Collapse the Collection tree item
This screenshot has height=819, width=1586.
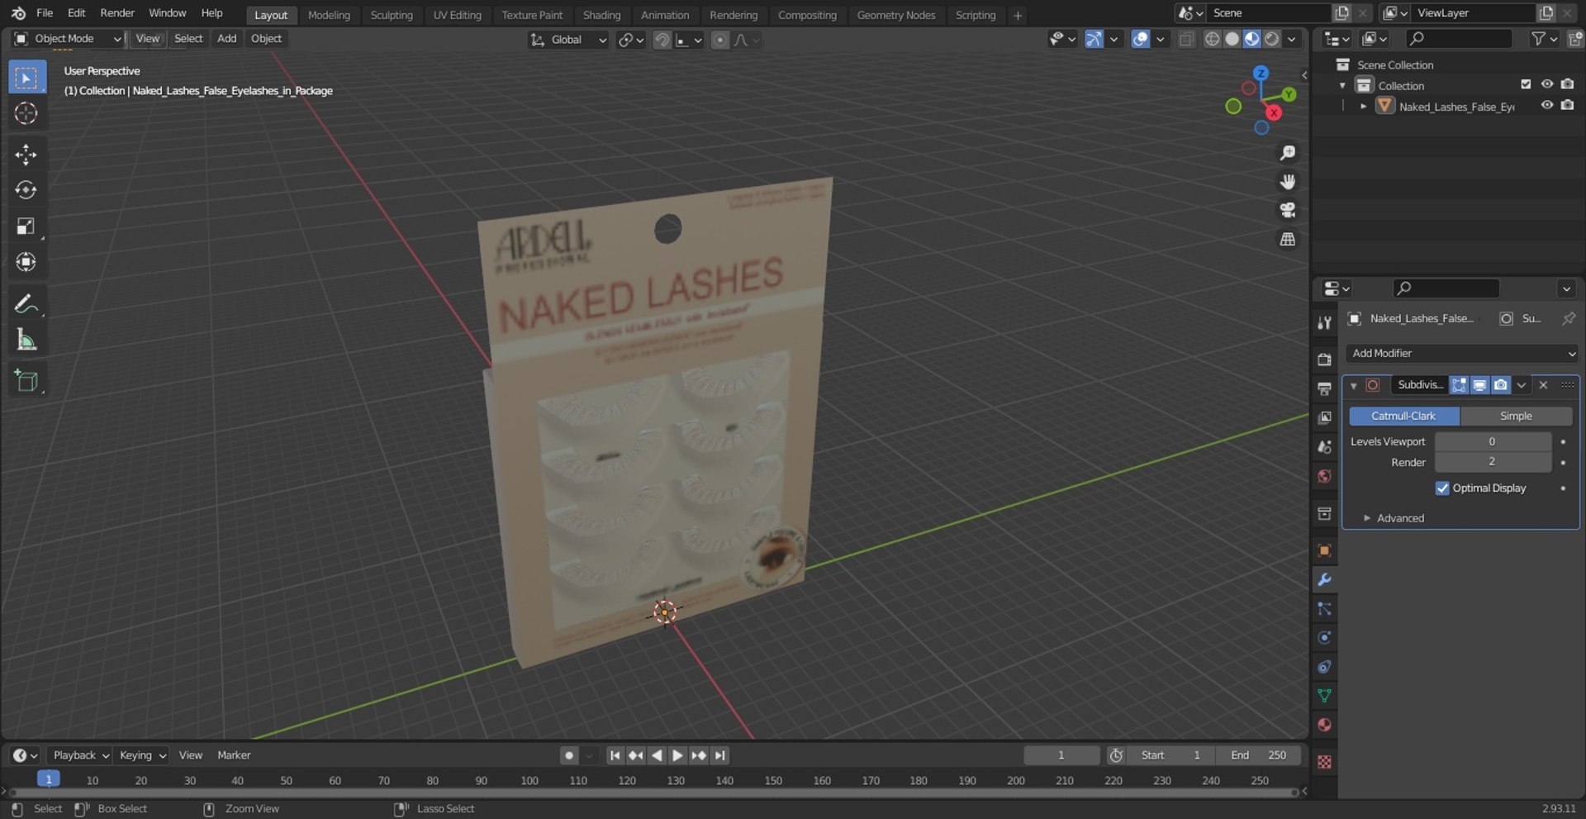(x=1342, y=86)
